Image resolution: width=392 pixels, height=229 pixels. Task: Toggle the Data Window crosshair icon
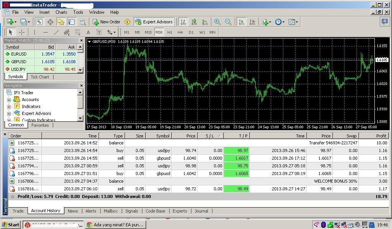[x=50, y=22]
